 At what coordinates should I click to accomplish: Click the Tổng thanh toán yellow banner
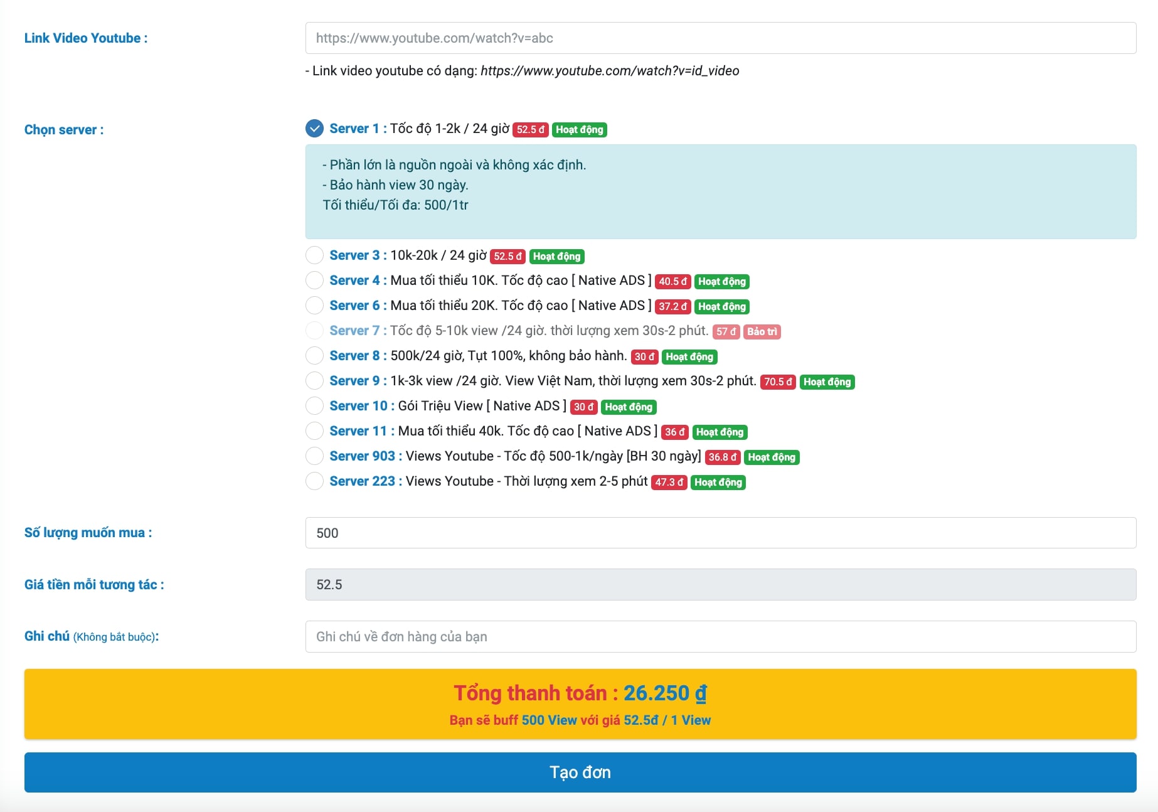pos(580,704)
